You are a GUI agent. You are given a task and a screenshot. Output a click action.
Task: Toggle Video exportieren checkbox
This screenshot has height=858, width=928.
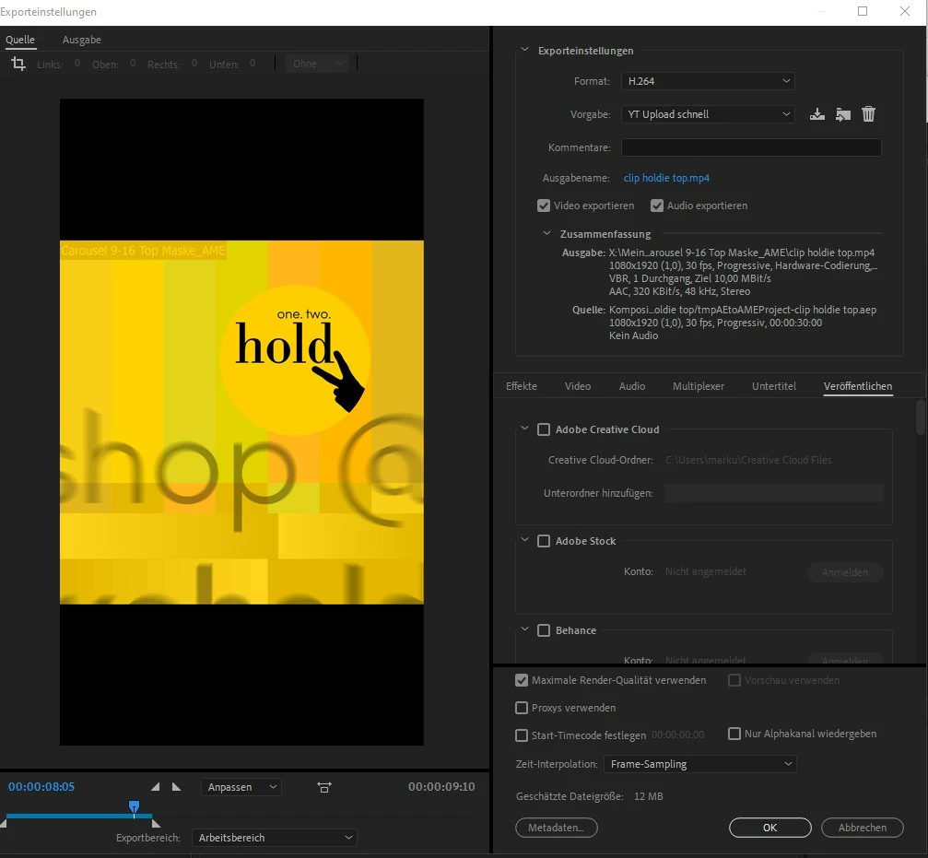pyautogui.click(x=544, y=206)
